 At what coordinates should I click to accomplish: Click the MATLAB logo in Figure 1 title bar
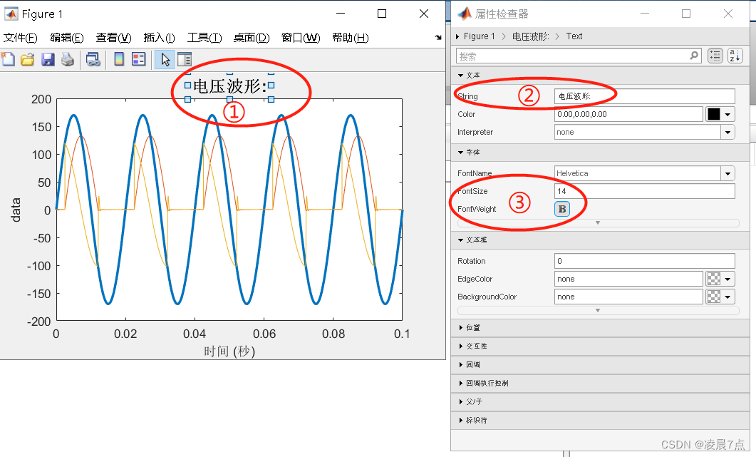[11, 14]
